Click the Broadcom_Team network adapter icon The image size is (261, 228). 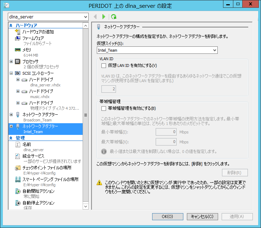coord(18,114)
